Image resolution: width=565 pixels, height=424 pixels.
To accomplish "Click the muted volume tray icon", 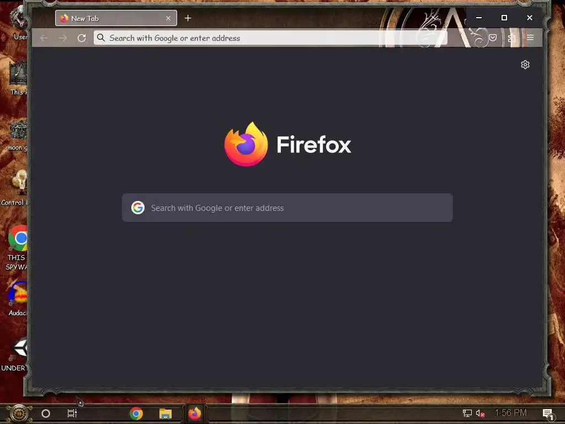I will coord(480,413).
